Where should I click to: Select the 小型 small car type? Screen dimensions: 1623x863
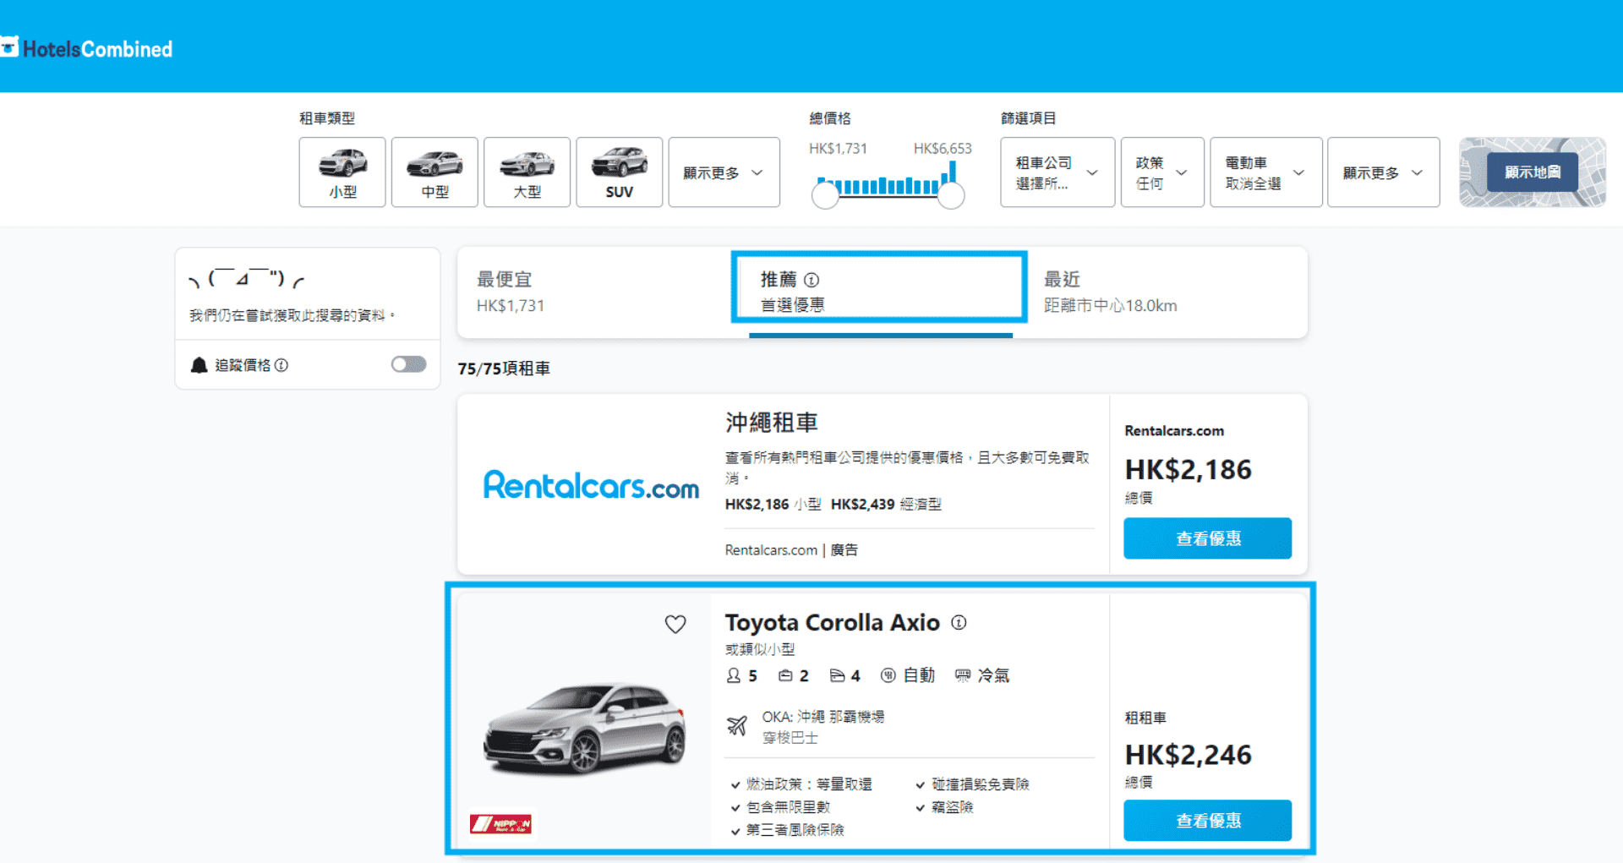pos(342,172)
